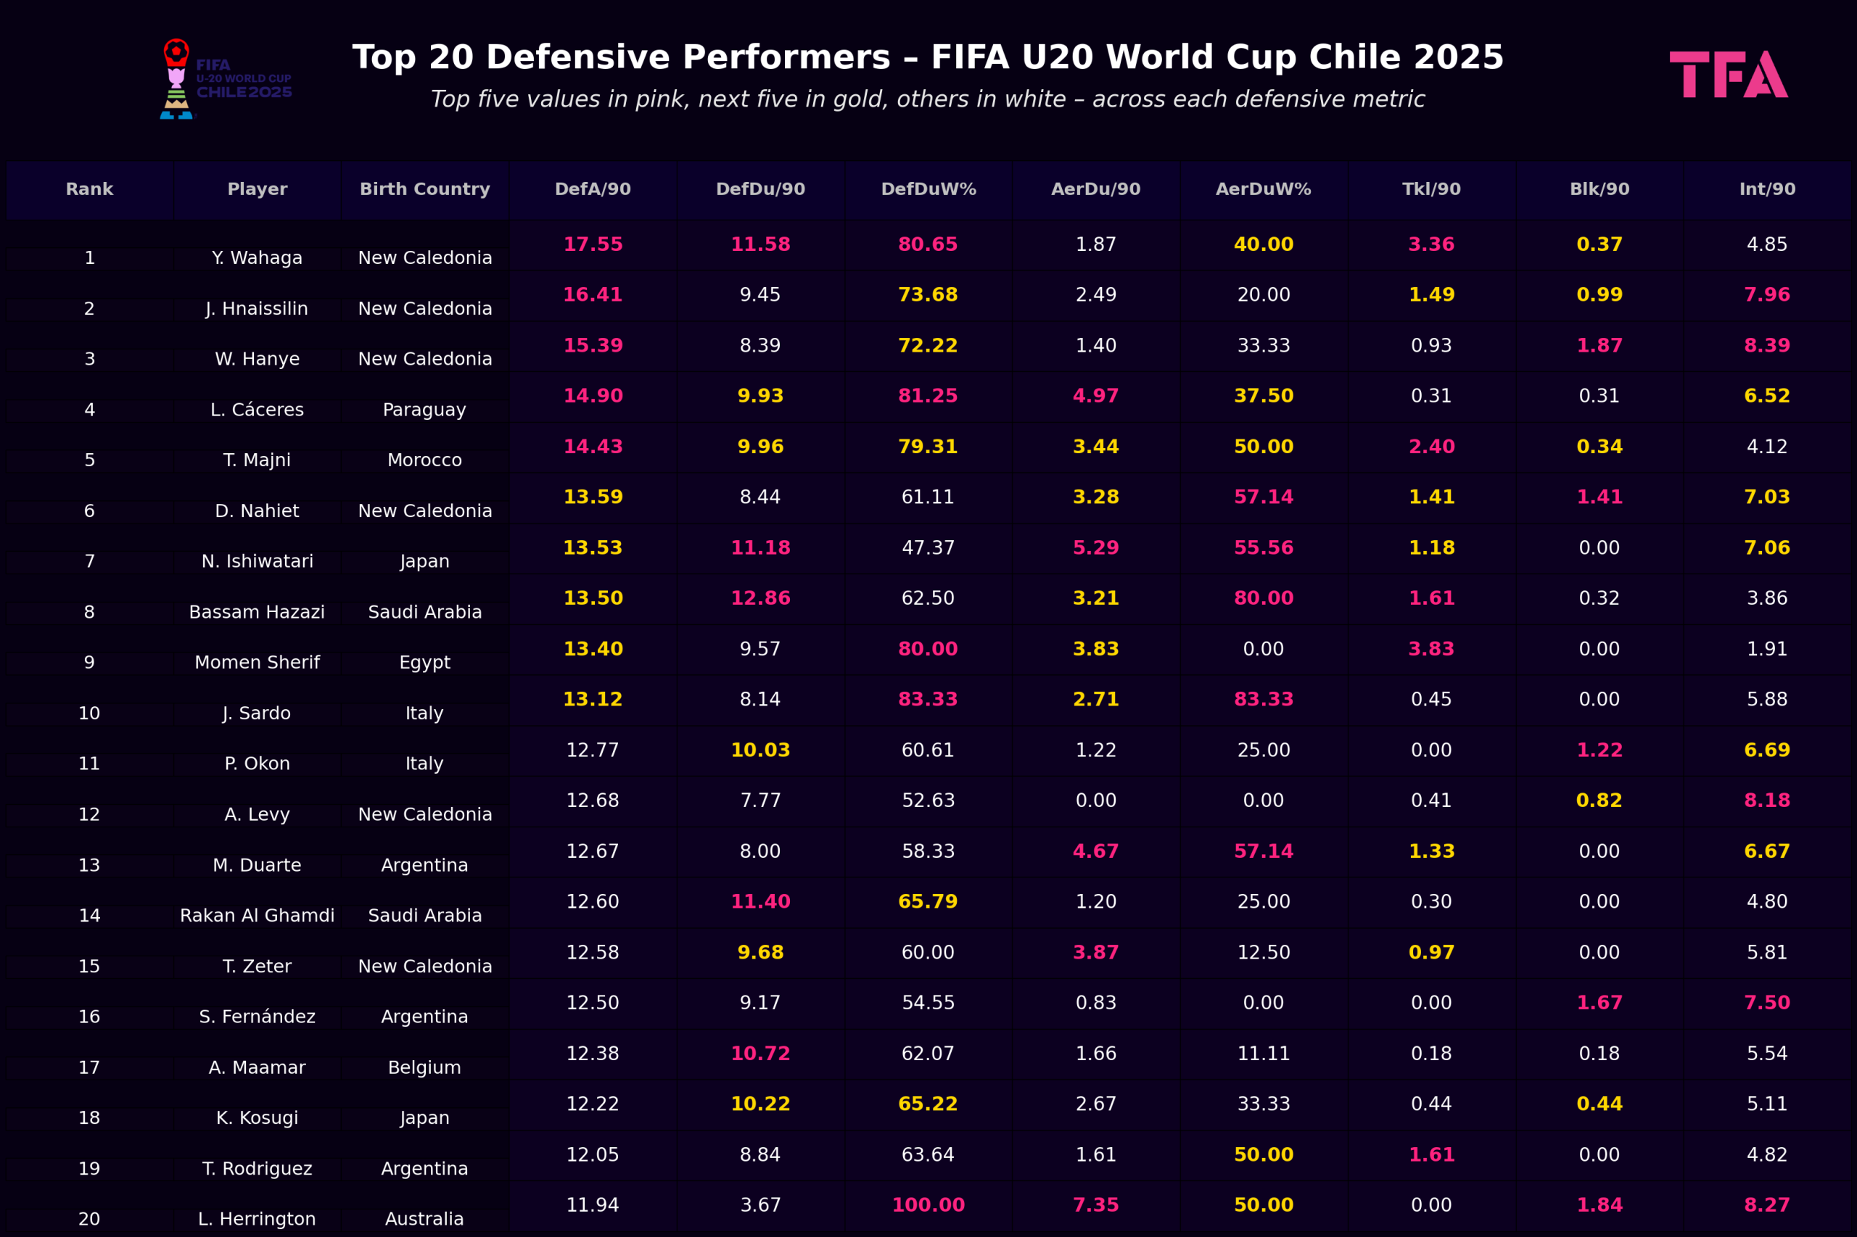Click the DefDuW% value 81.25
This screenshot has height=1237, width=1857.
tap(928, 396)
